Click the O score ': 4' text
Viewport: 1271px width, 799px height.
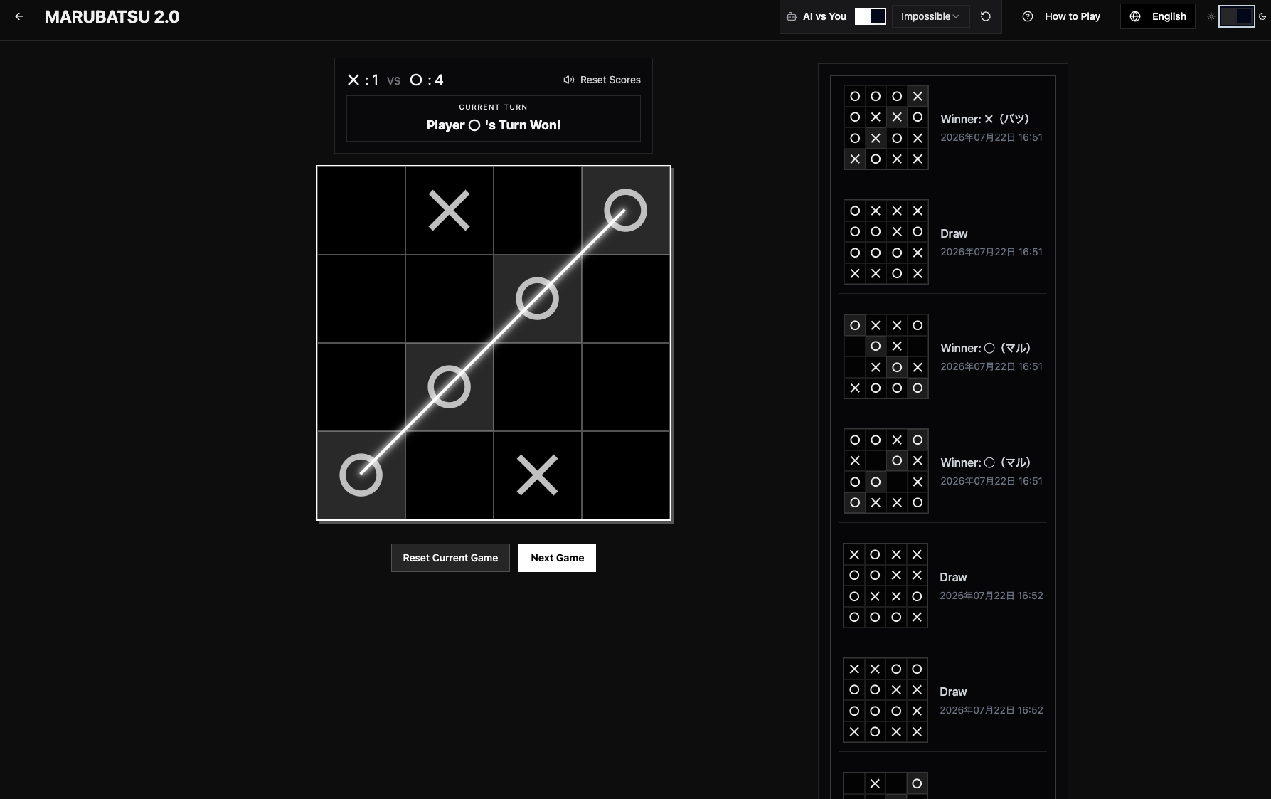(436, 80)
